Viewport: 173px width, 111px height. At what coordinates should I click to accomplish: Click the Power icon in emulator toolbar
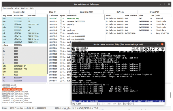162,49
